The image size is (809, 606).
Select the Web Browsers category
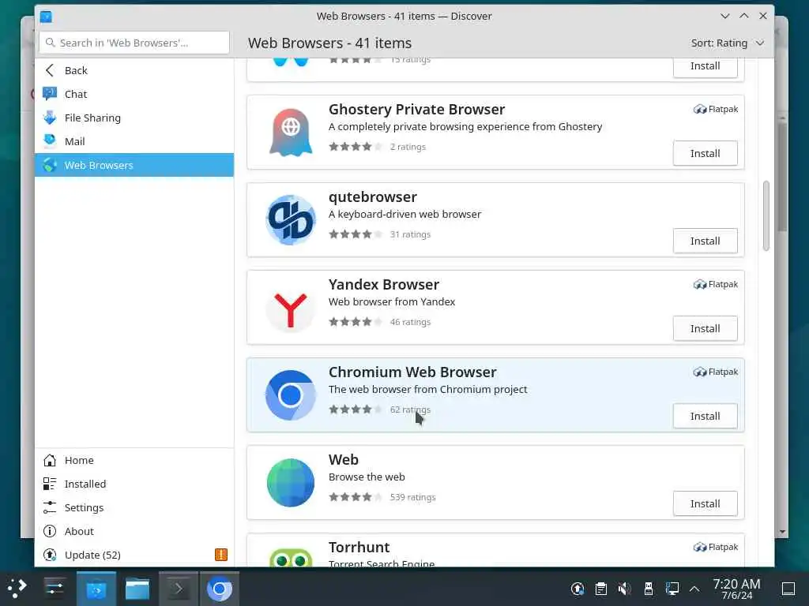[x=134, y=165]
